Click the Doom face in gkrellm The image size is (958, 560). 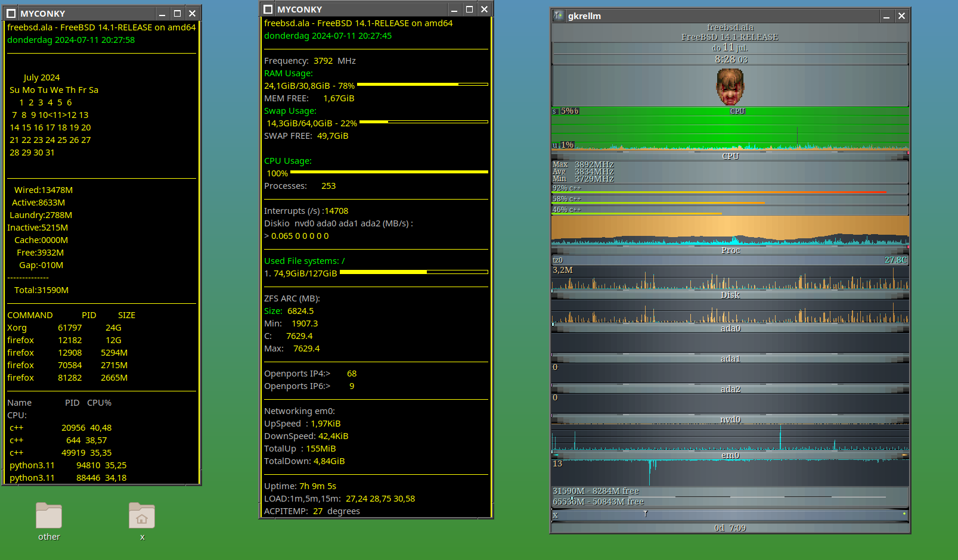tap(730, 87)
